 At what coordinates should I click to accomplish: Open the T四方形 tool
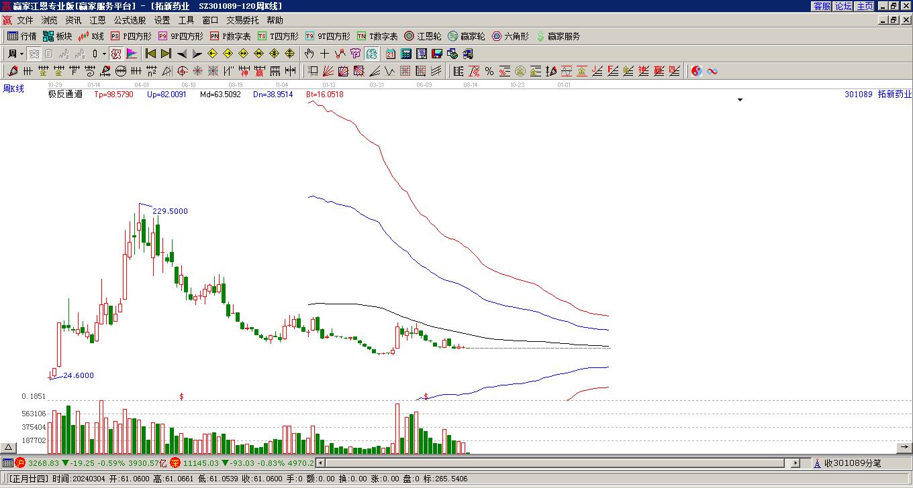(278, 36)
